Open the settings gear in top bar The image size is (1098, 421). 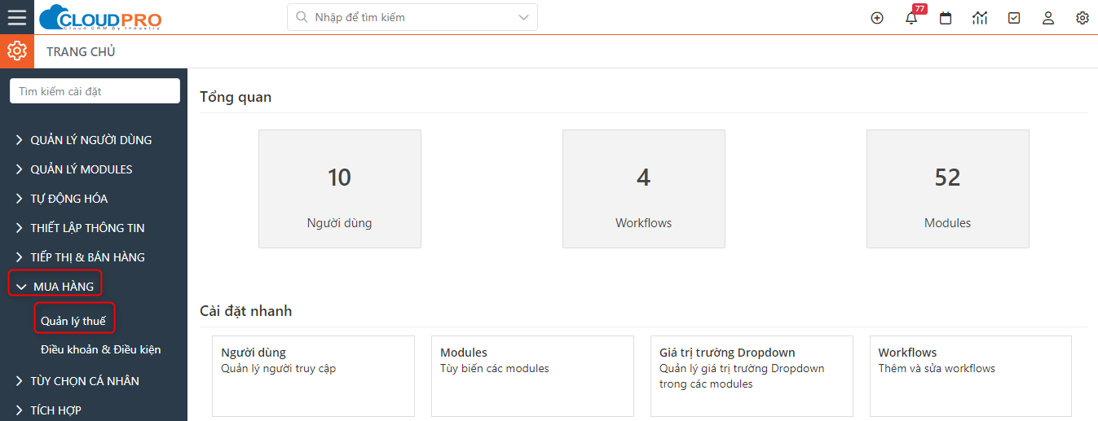pos(1083,18)
